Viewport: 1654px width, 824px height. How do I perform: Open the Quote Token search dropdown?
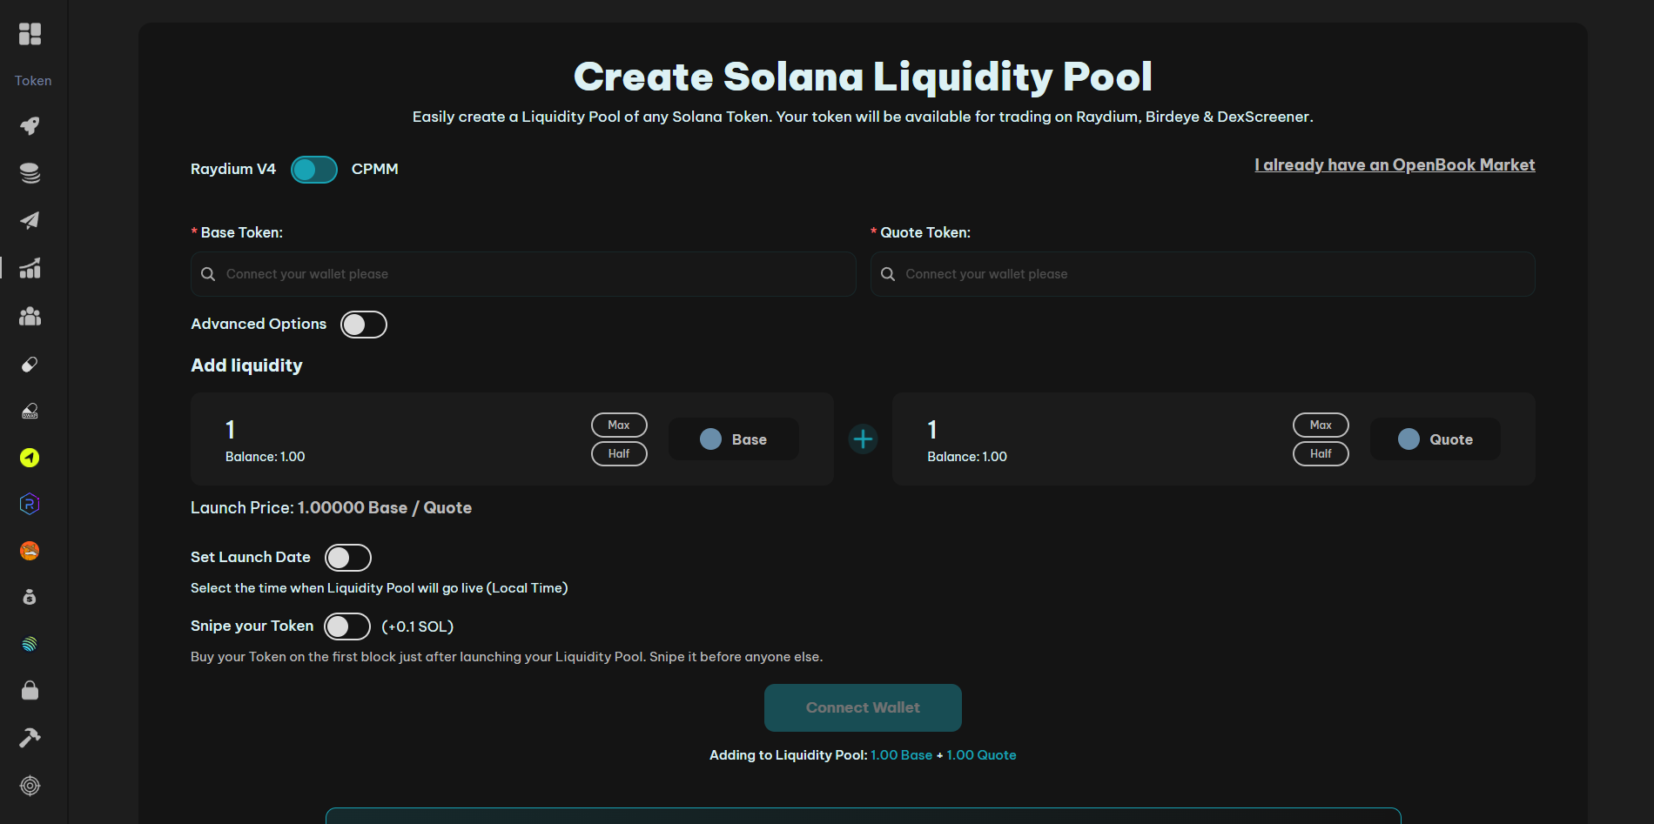[1202, 274]
